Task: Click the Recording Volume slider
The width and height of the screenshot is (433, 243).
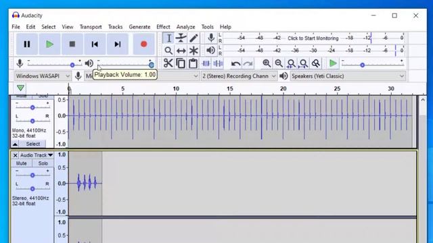Action: [54, 65]
